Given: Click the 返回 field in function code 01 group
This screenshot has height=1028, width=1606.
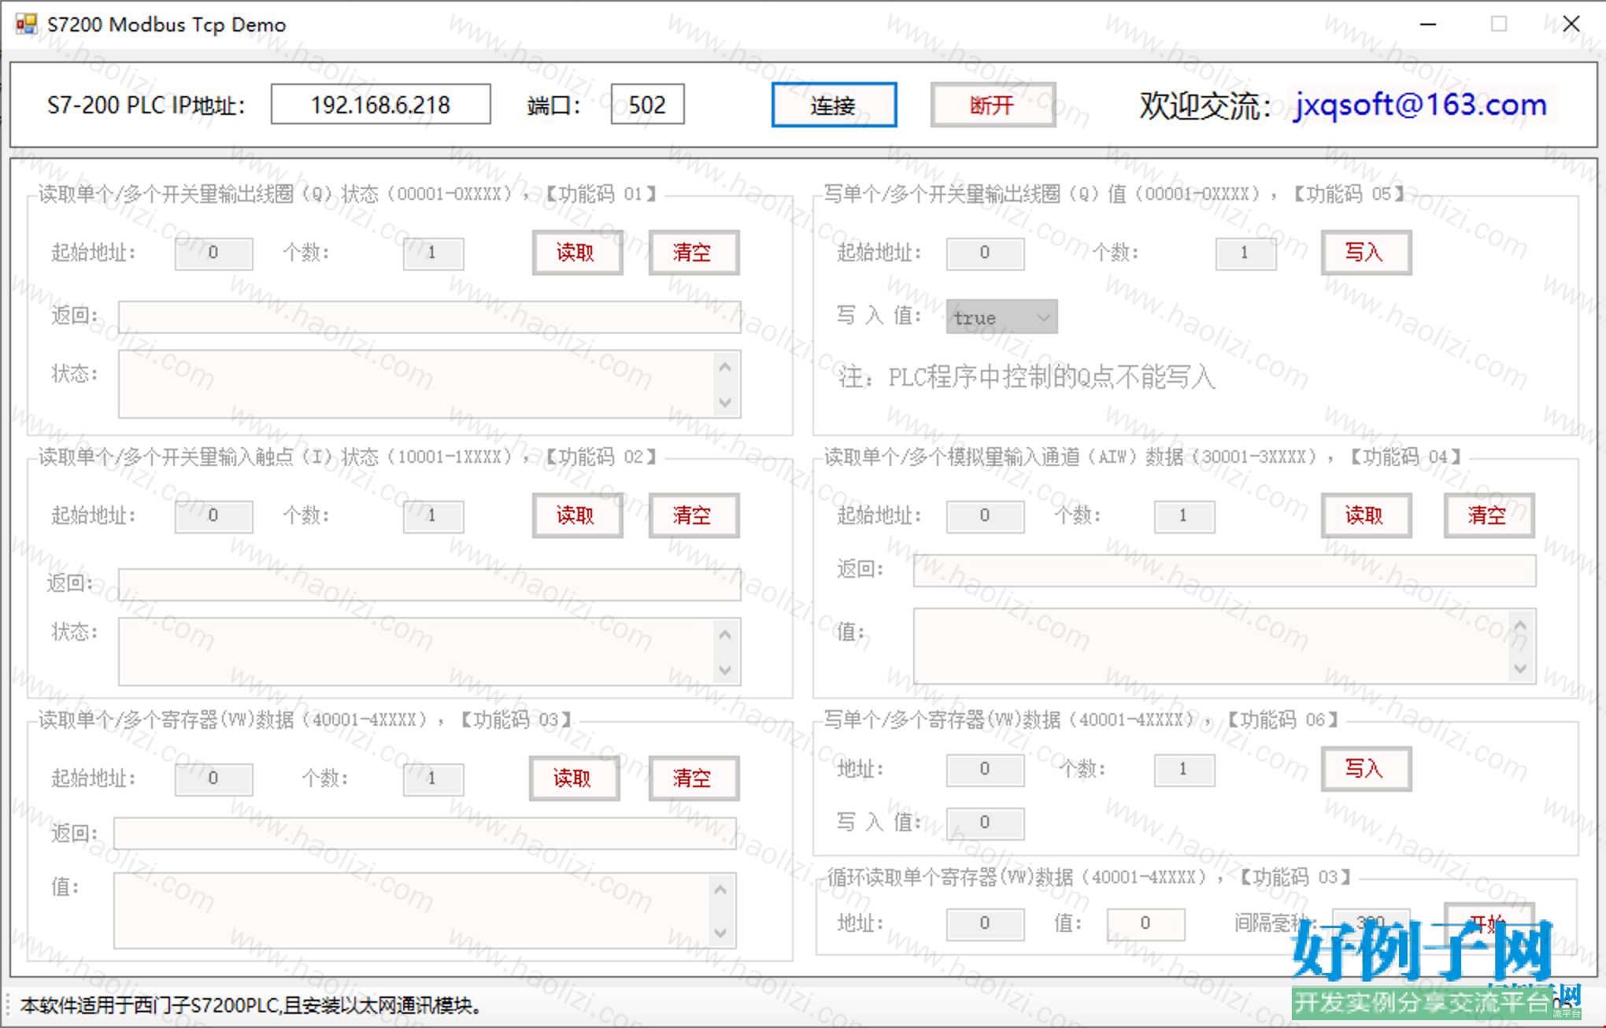Looking at the screenshot, I should (430, 316).
